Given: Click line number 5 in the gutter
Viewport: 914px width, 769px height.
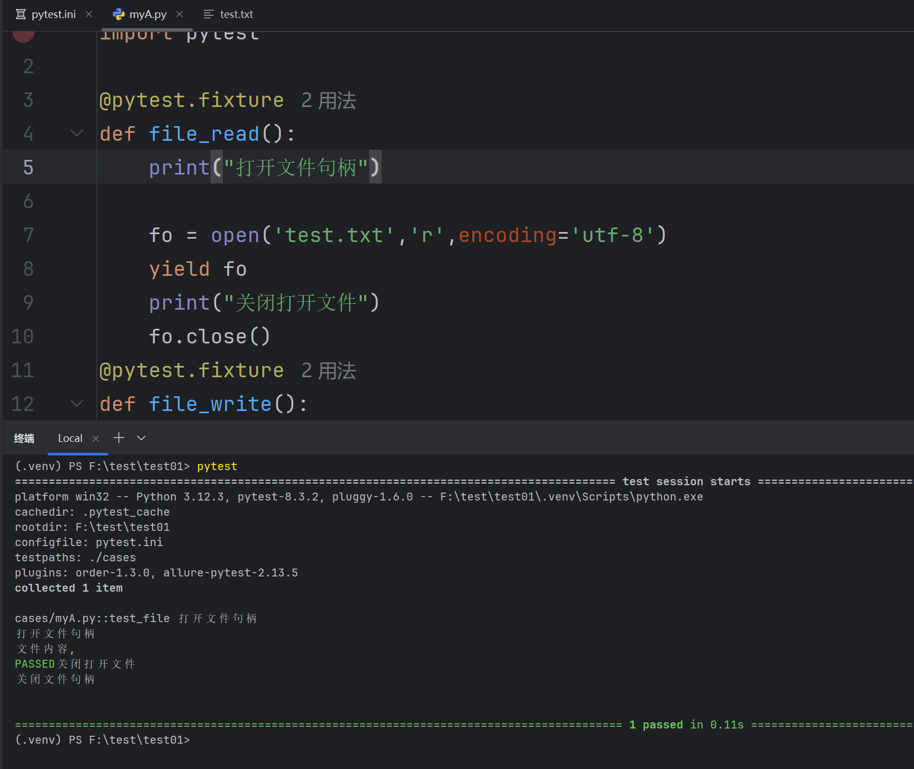Looking at the screenshot, I should click(28, 167).
